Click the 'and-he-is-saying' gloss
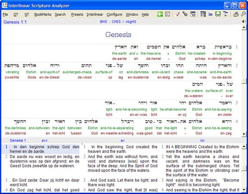248x194 pixels. coord(218,109)
